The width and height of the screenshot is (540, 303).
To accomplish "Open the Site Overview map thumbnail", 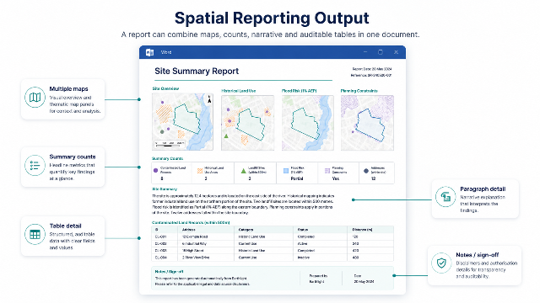I will (x=182, y=121).
